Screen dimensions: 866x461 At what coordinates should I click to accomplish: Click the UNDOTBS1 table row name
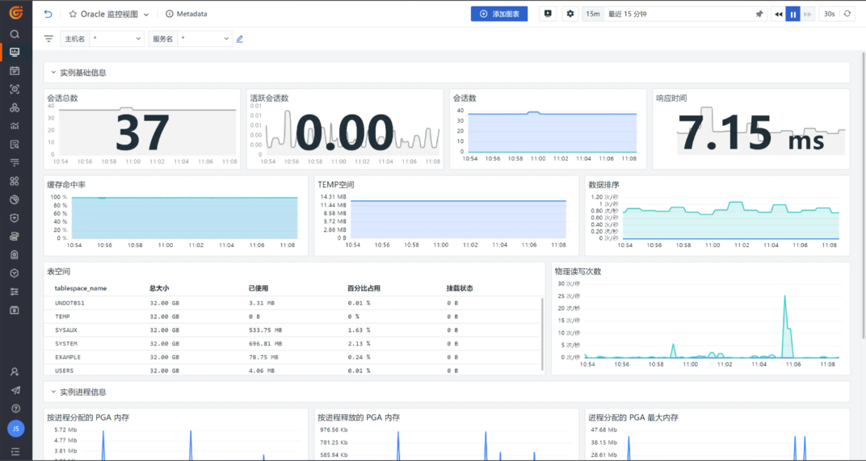69,303
